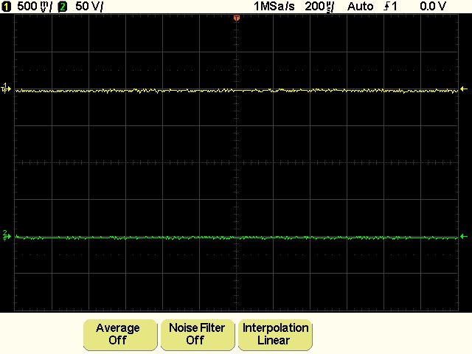Click the 50 V/ channel 2 scale
The image size is (472, 354).
click(x=89, y=7)
